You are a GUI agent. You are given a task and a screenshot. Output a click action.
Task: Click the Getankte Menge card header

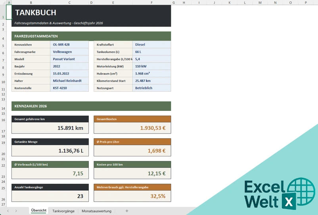(50, 142)
